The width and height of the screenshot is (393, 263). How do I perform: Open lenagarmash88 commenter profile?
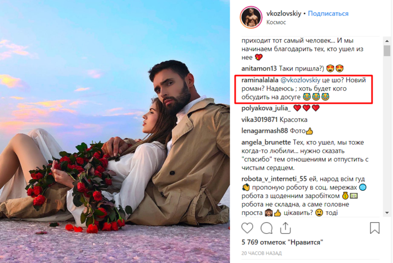pyautogui.click(x=265, y=131)
